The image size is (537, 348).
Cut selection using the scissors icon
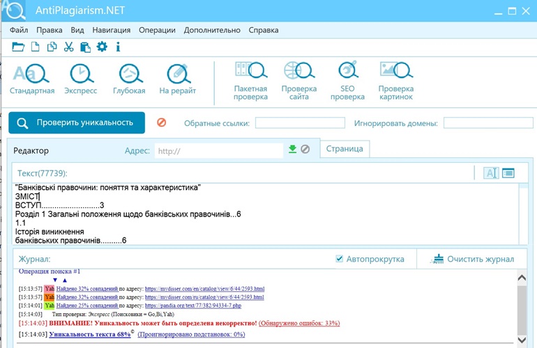(68, 47)
